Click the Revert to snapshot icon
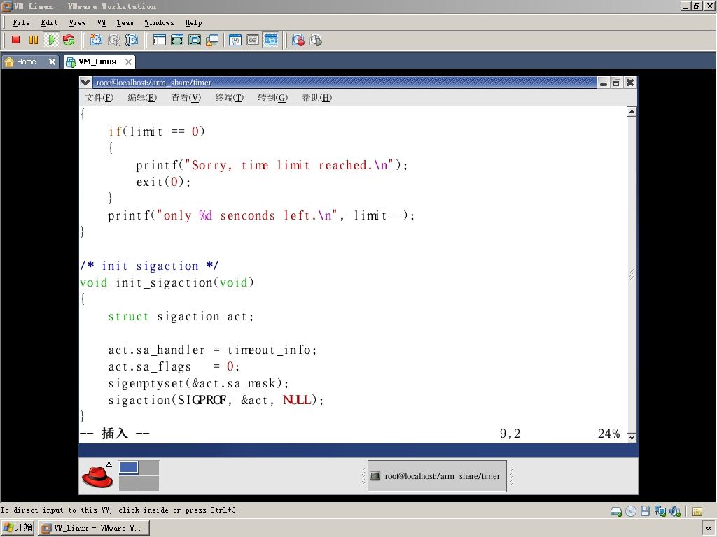This screenshot has height=537, width=717. tap(114, 40)
